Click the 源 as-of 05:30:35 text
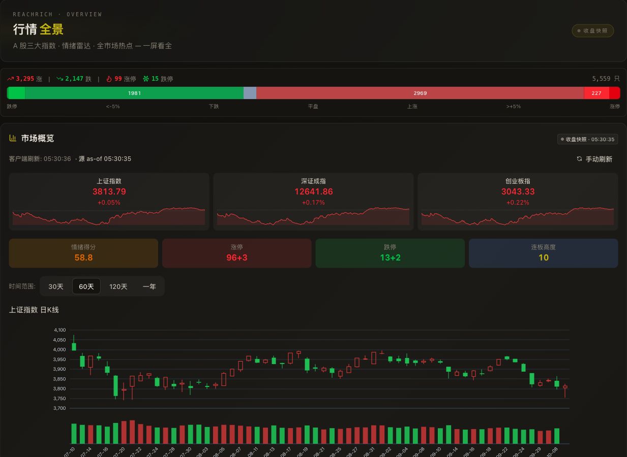This screenshot has height=457, width=627. (x=105, y=159)
